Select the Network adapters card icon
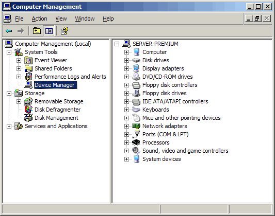 pos(136,126)
